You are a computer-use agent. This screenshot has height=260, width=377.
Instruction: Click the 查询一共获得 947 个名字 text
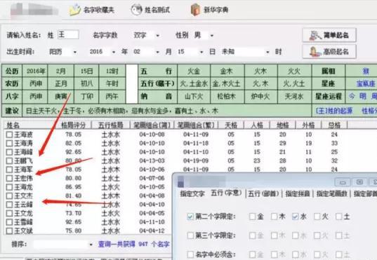pyautogui.click(x=134, y=245)
